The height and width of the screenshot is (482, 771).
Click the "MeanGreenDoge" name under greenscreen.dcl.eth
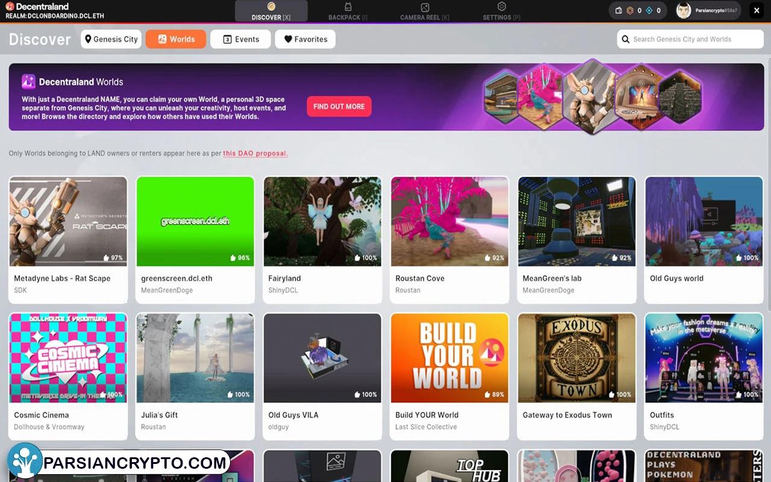tap(167, 290)
